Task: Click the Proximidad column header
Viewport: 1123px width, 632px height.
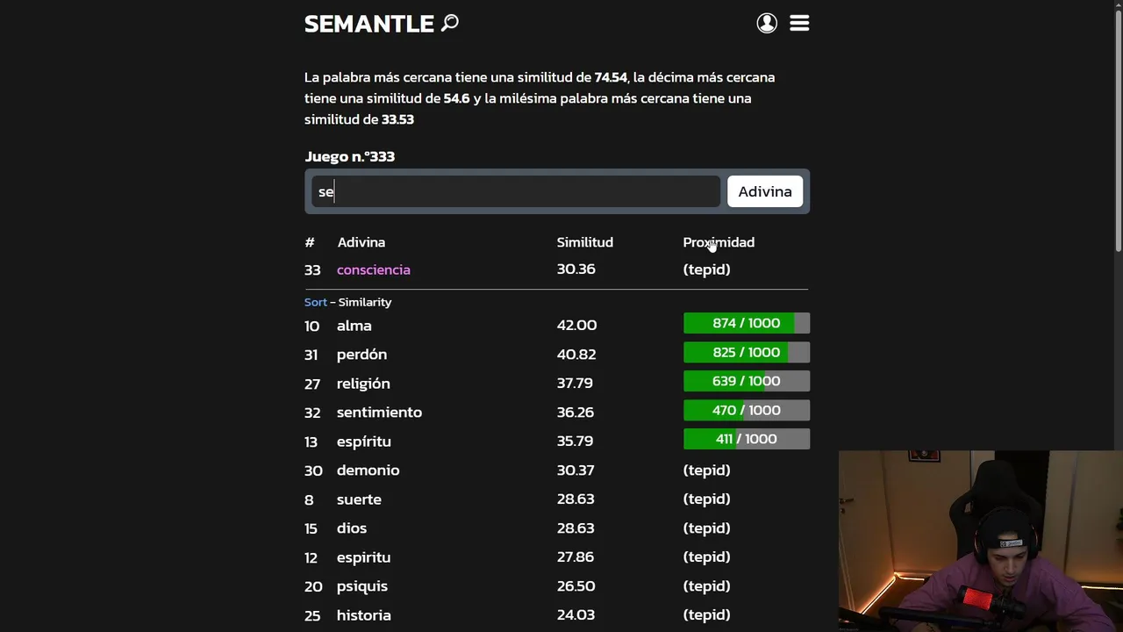Action: point(719,242)
